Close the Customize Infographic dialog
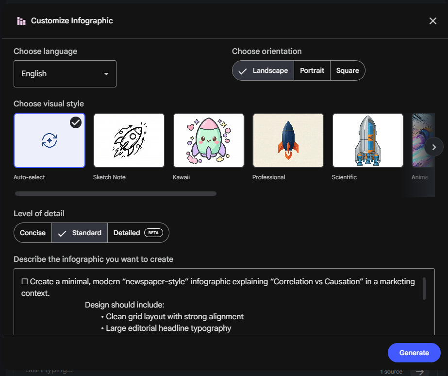Viewport: 448px width, 376px height. pyautogui.click(x=432, y=21)
